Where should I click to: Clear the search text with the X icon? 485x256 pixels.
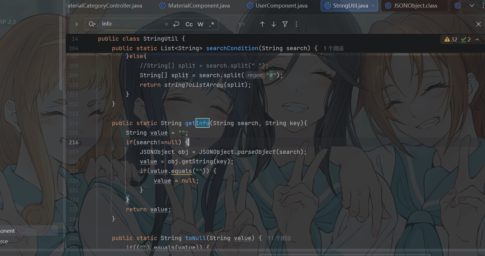(x=167, y=24)
